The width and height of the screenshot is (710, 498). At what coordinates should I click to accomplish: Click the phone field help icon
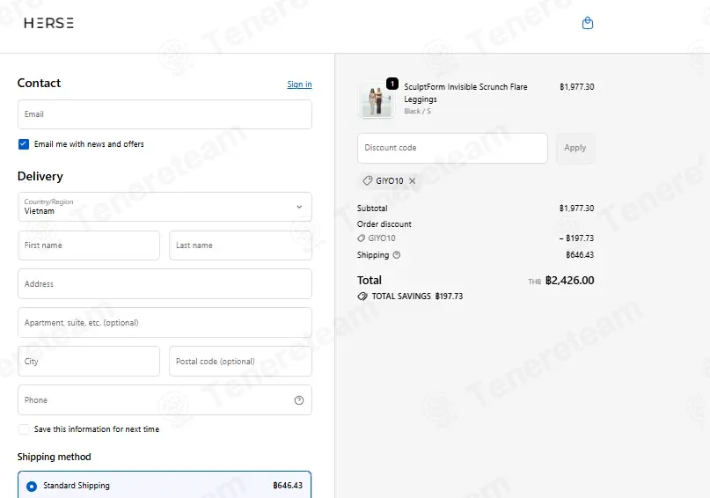click(299, 400)
